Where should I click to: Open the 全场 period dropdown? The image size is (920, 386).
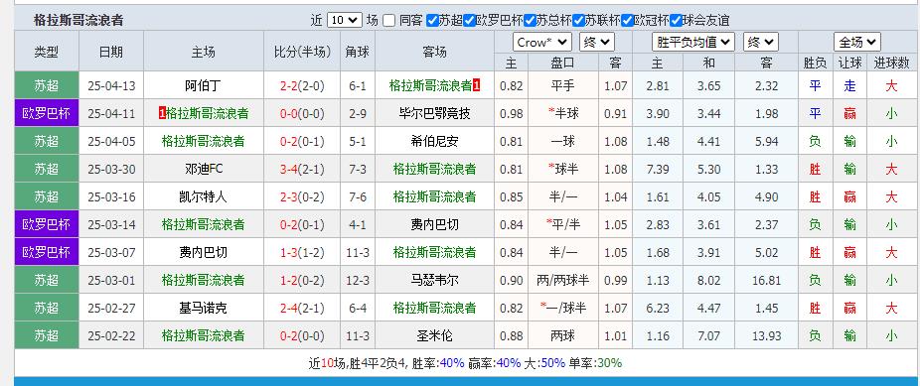click(x=857, y=43)
